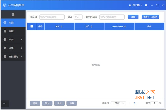Open the three-dots more menu at the sidebar bottom

coord(5,104)
